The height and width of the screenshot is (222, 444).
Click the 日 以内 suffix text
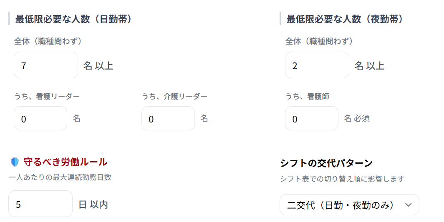[x=93, y=205]
